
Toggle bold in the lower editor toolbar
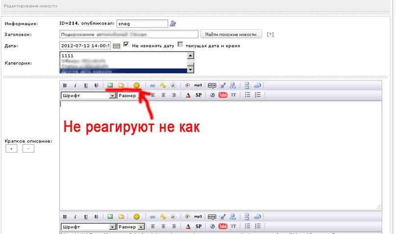click(x=65, y=216)
